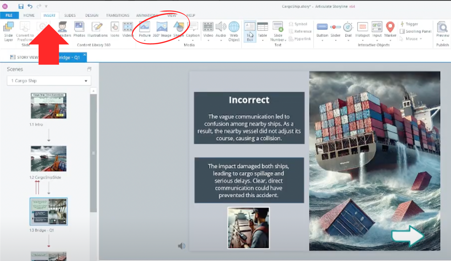Click the audio speaker icon on slide
451x261 pixels.
[x=181, y=246]
